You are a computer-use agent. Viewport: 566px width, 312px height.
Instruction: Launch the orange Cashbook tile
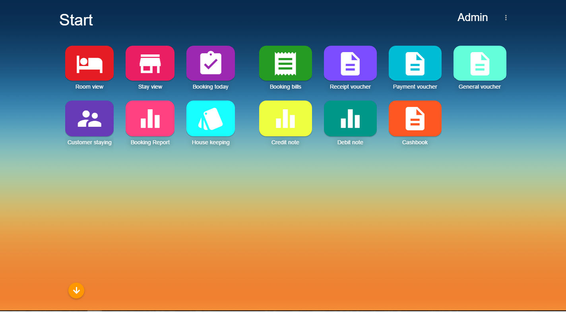tap(415, 118)
